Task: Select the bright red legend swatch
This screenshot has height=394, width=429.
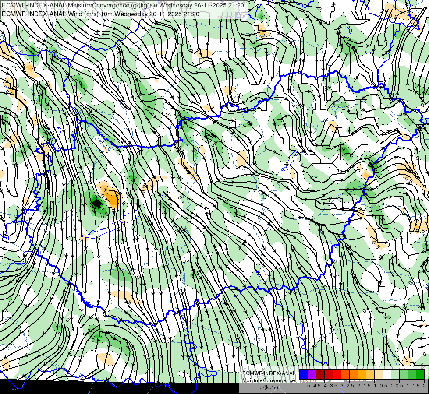Action: click(x=337, y=374)
